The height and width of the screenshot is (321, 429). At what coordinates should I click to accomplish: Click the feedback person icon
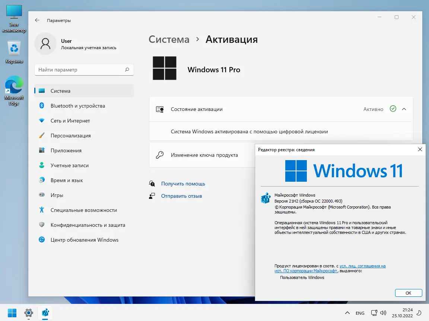(152, 196)
